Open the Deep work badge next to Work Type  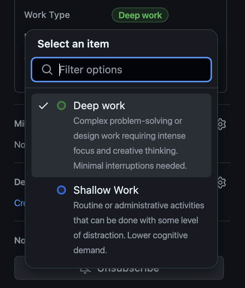pyautogui.click(x=140, y=15)
